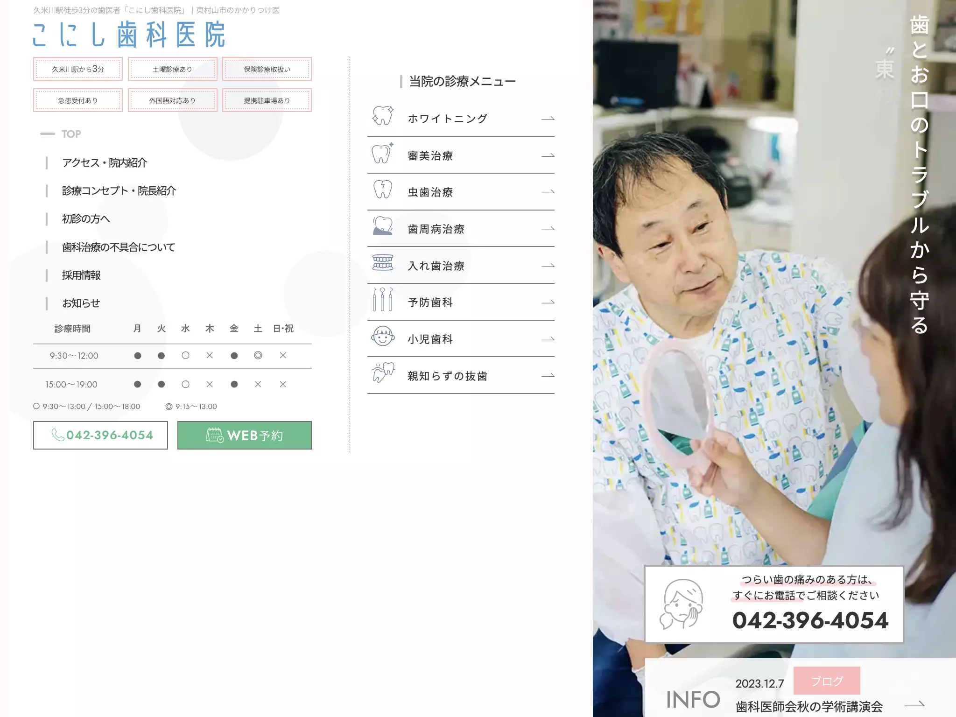Open 歯科治療の不具合について page
The width and height of the screenshot is (956, 717).
[119, 247]
